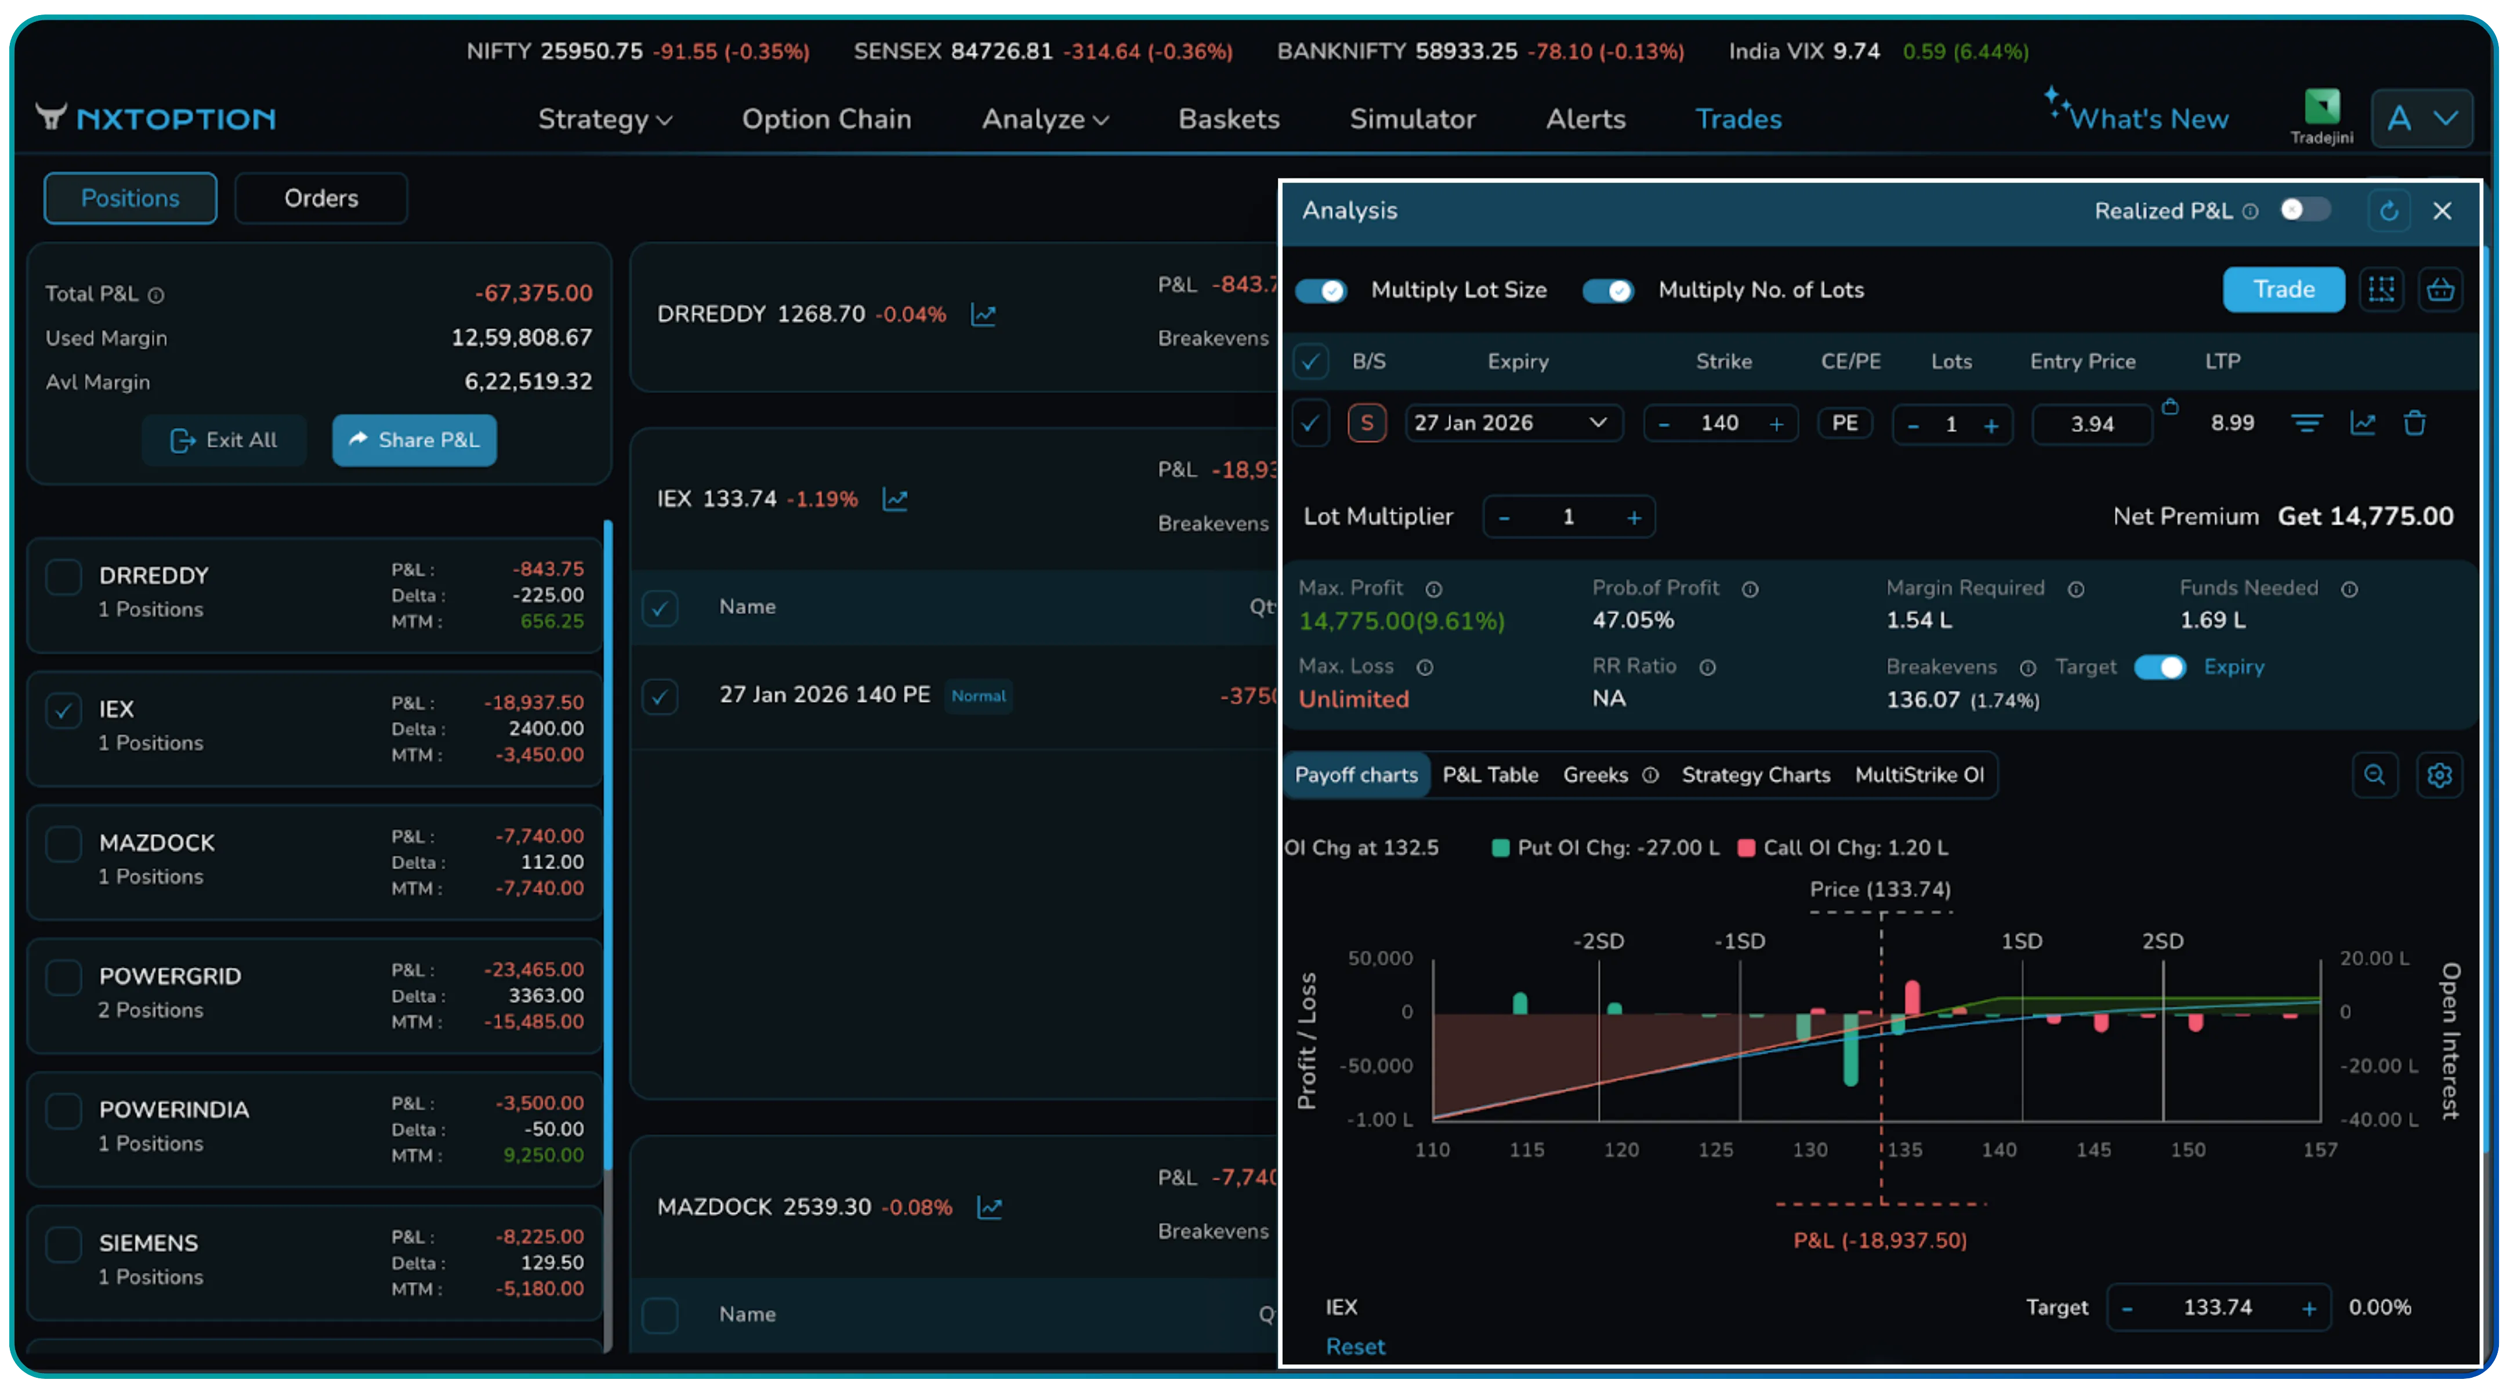
Task: Disable the Multiply Lot Size toggle
Action: tap(1321, 291)
